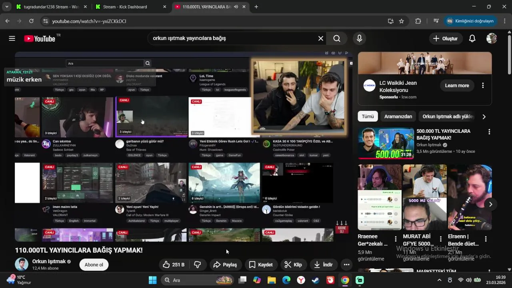
Task: Bookmark this page with star
Action: pos(401,21)
